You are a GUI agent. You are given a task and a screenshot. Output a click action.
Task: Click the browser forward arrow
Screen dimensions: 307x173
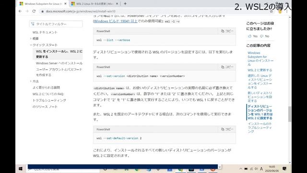(27, 11)
